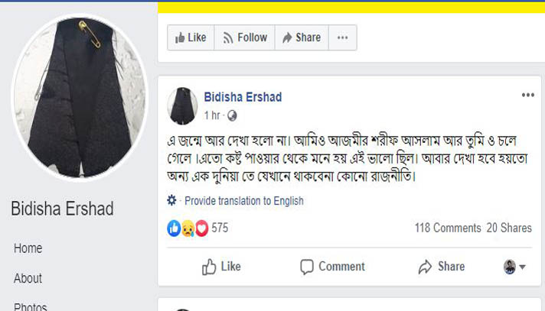The width and height of the screenshot is (545, 311).
Task: View the 20 Shares list
Action: [x=509, y=228]
